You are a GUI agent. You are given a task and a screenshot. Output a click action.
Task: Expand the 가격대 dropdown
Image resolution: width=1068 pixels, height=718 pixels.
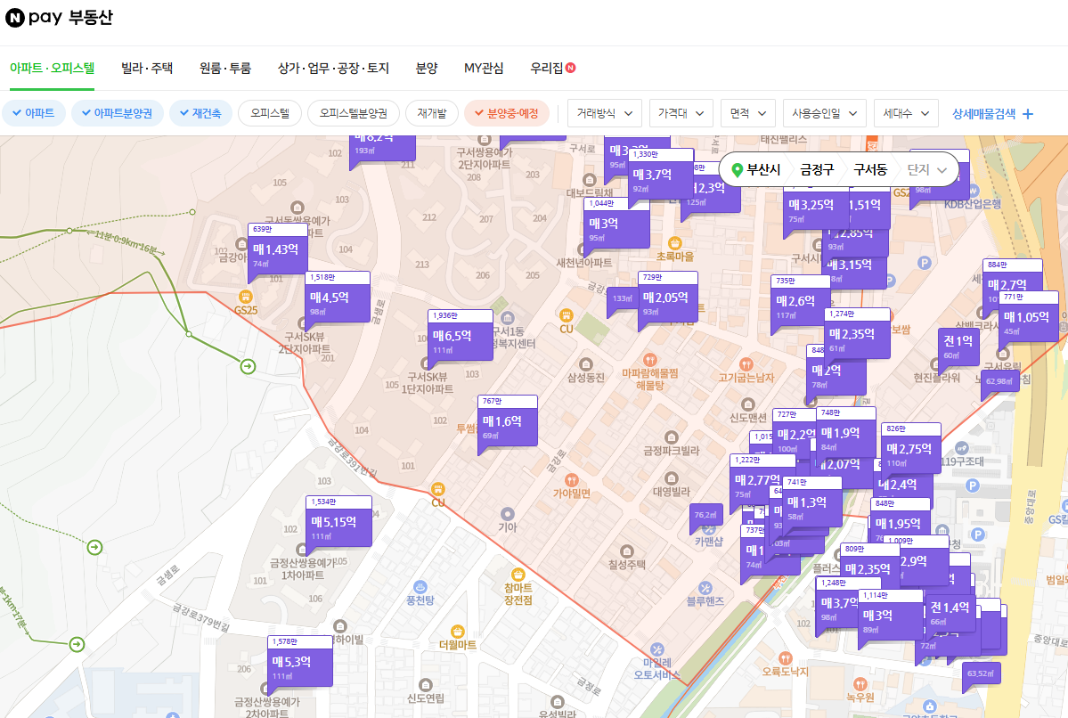[x=680, y=113]
